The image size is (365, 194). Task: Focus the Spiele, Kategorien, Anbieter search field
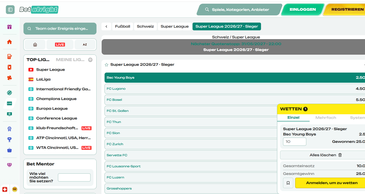(x=239, y=10)
